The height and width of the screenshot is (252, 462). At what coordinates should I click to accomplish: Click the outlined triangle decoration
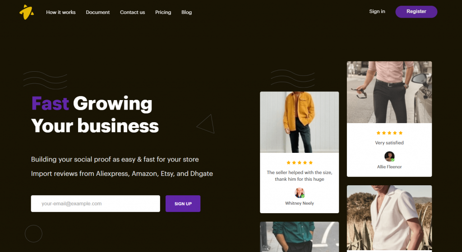(x=206, y=124)
